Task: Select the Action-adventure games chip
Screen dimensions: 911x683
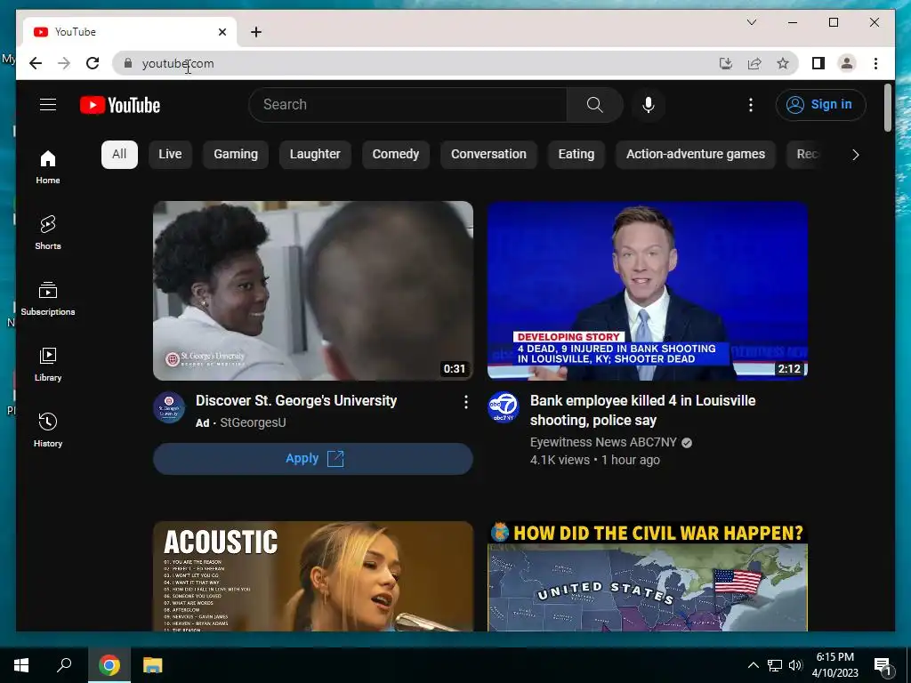Action: pyautogui.click(x=696, y=155)
